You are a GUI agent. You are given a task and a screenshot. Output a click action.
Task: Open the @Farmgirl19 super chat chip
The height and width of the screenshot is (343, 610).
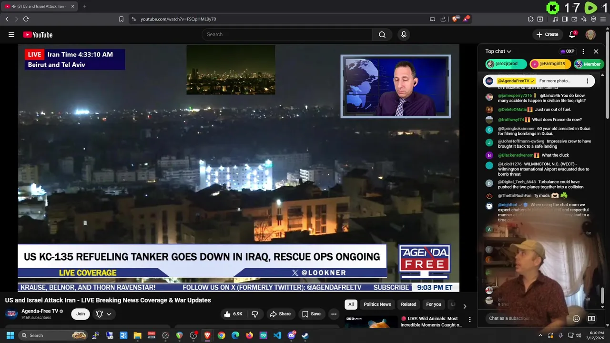pos(550,64)
